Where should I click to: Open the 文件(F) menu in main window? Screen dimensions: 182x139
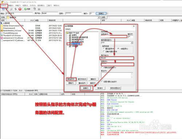point(4,5)
